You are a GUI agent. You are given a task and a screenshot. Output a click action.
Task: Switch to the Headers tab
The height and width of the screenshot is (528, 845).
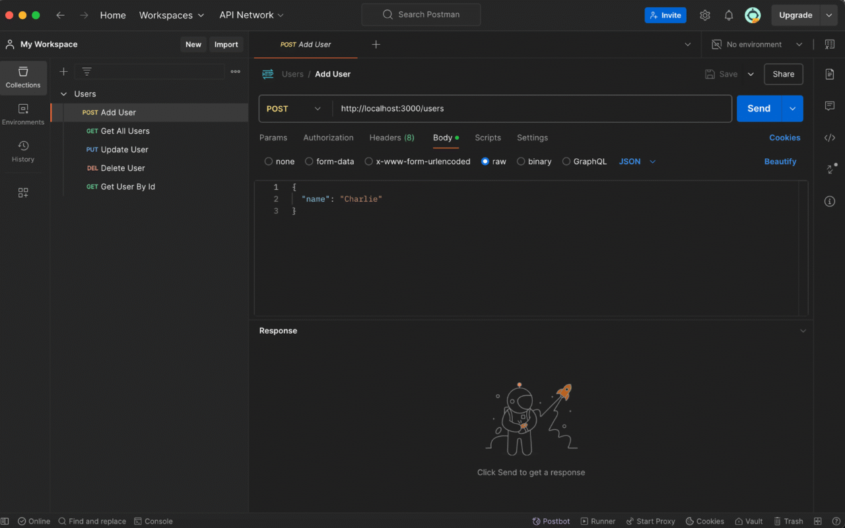tap(391, 138)
